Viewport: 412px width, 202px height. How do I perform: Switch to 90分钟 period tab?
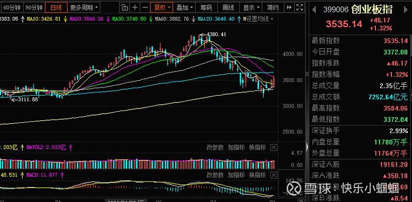pos(34,8)
